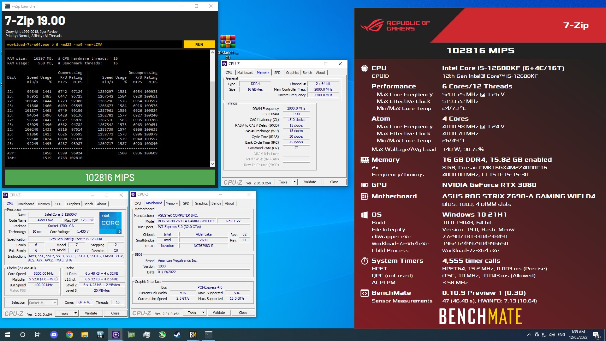Viewport: 606px width, 341px height.
Task: Click title icon of the Mainboard CPU-Z window
Action: pyautogui.click(x=134, y=194)
